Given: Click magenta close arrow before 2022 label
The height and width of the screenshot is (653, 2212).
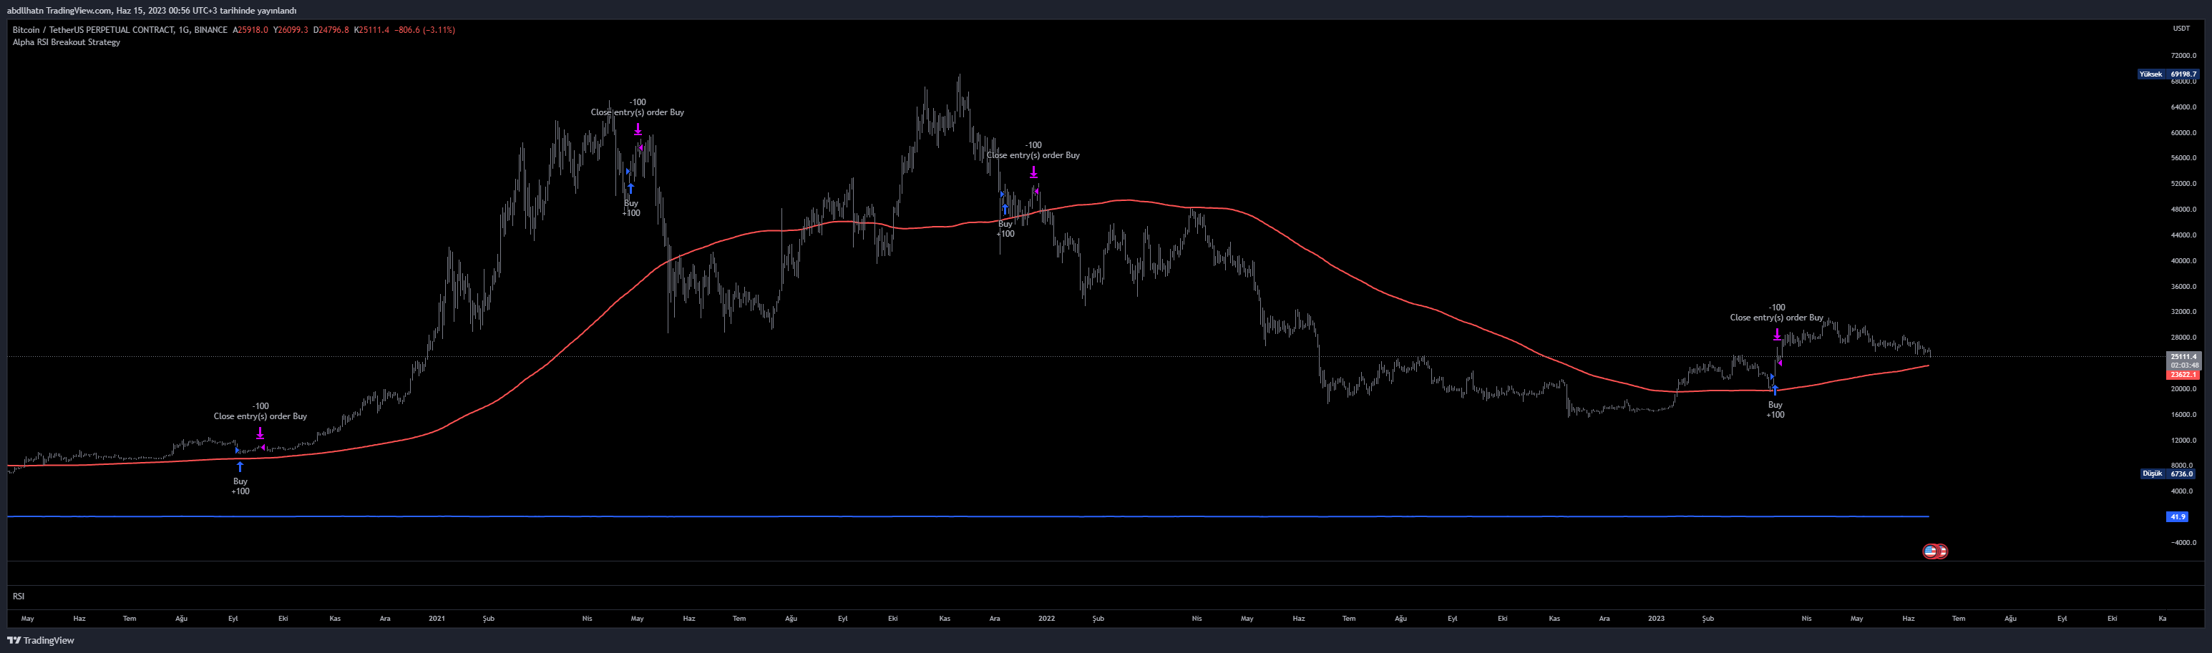Looking at the screenshot, I should click(1034, 172).
